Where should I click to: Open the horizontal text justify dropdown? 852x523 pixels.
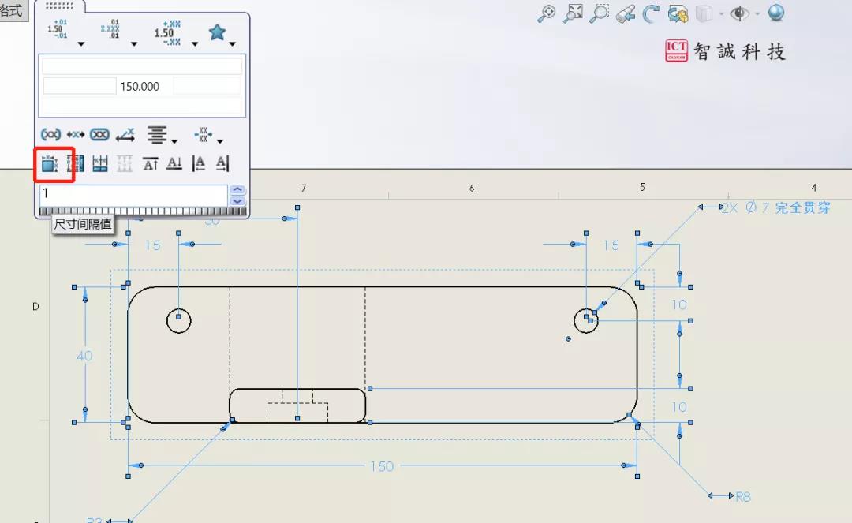(x=174, y=141)
